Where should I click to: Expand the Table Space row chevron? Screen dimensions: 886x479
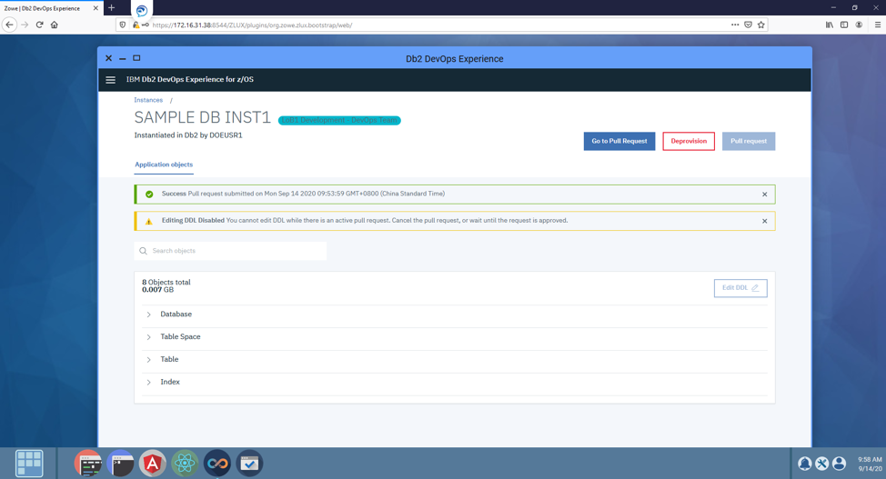click(148, 337)
